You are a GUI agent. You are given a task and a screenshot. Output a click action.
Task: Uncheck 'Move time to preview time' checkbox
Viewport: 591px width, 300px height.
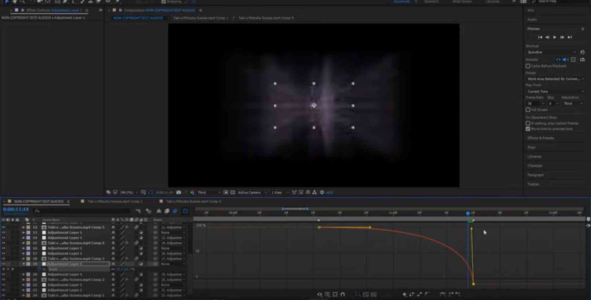point(528,129)
